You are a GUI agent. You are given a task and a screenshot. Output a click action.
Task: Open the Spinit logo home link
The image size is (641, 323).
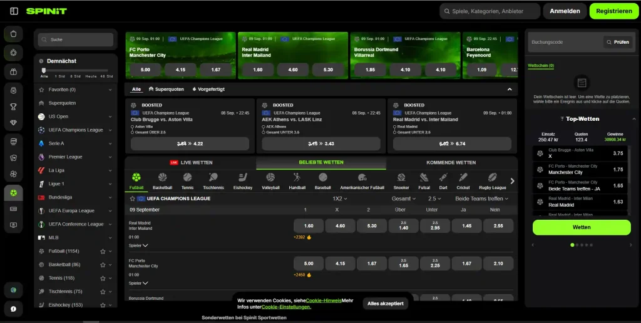click(46, 11)
